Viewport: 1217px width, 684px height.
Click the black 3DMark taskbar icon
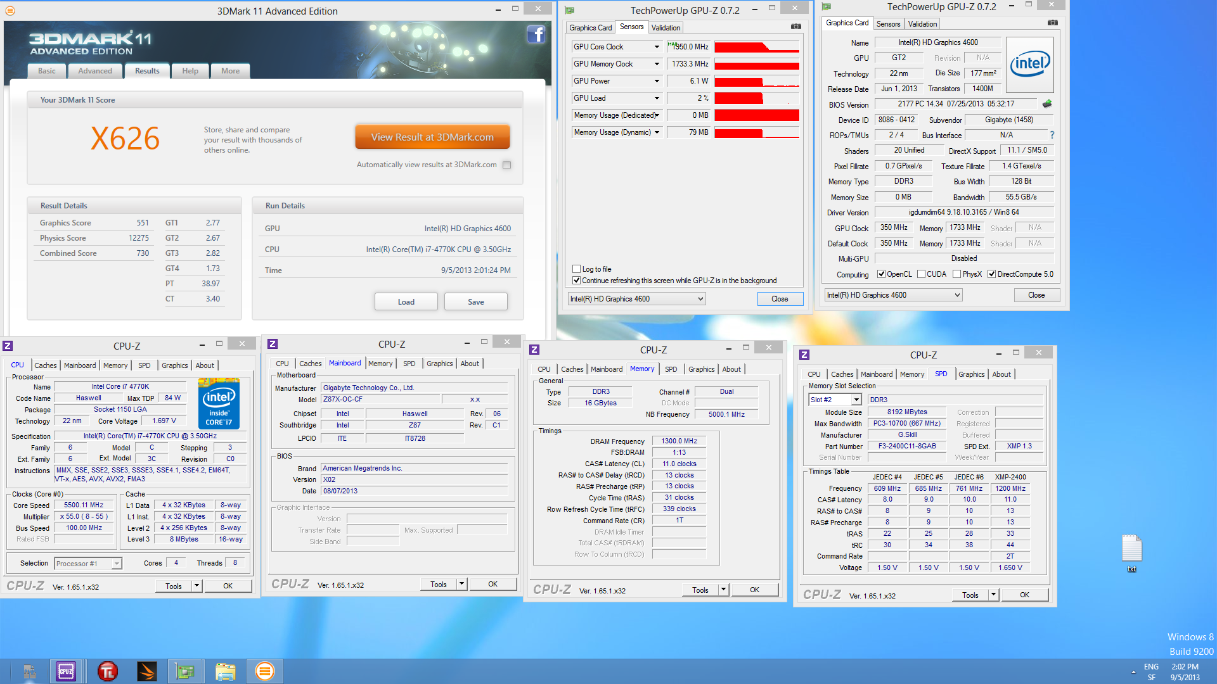pos(146,671)
